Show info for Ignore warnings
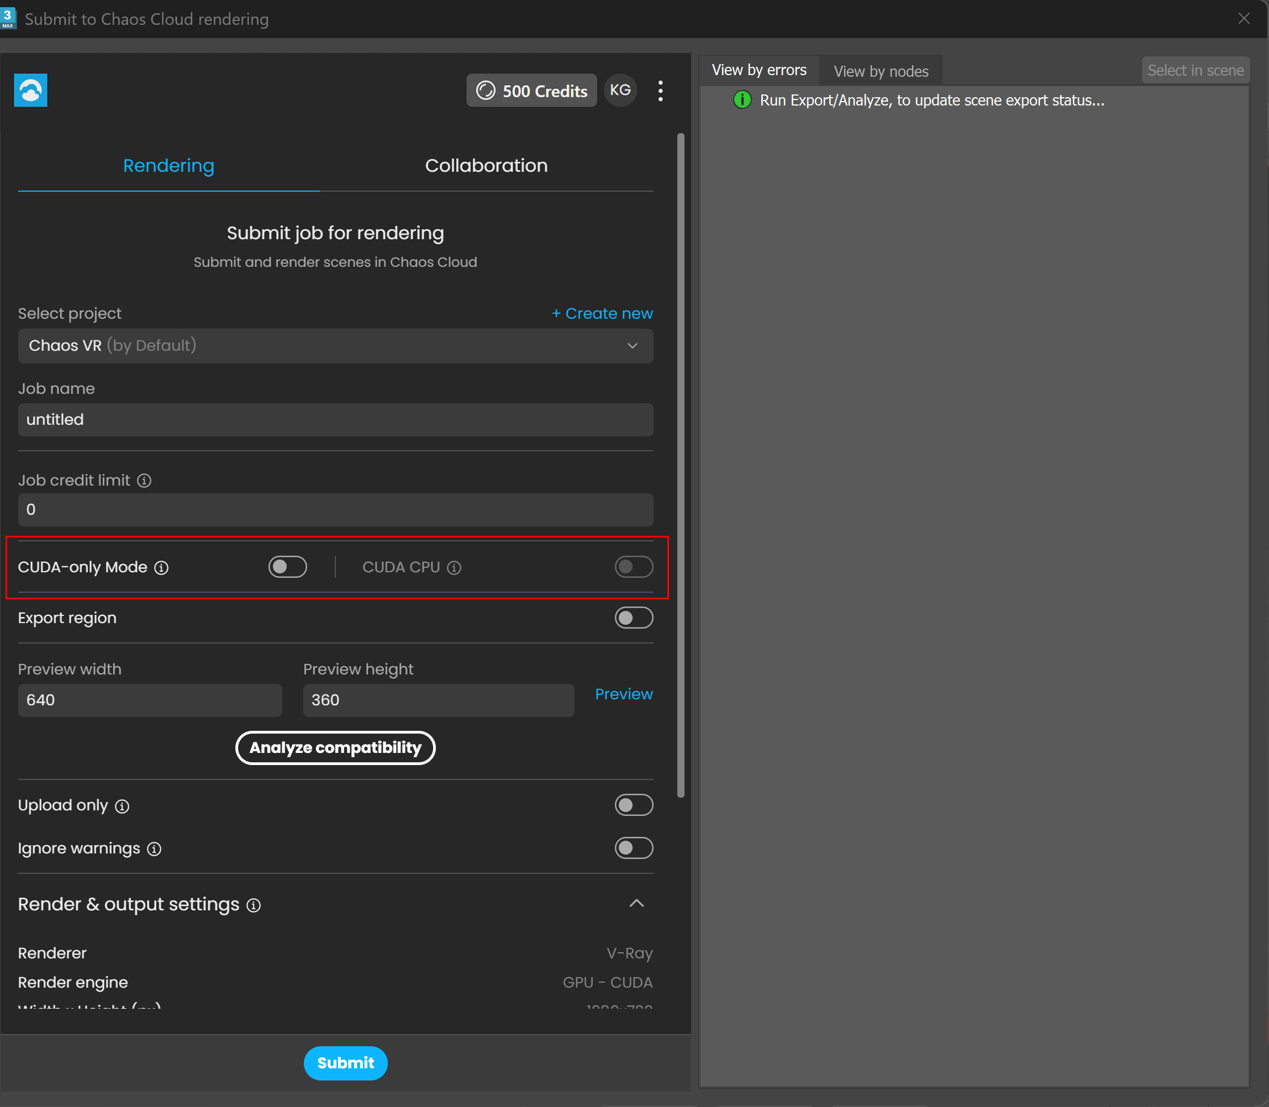 155,850
